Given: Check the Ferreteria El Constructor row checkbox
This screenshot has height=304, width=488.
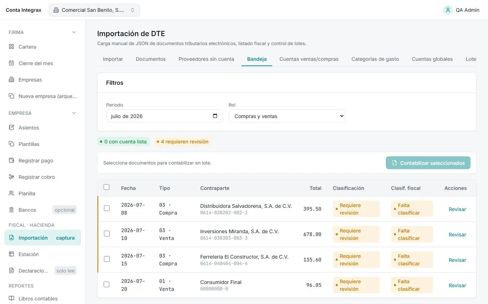Looking at the screenshot, I should pyautogui.click(x=106, y=259).
